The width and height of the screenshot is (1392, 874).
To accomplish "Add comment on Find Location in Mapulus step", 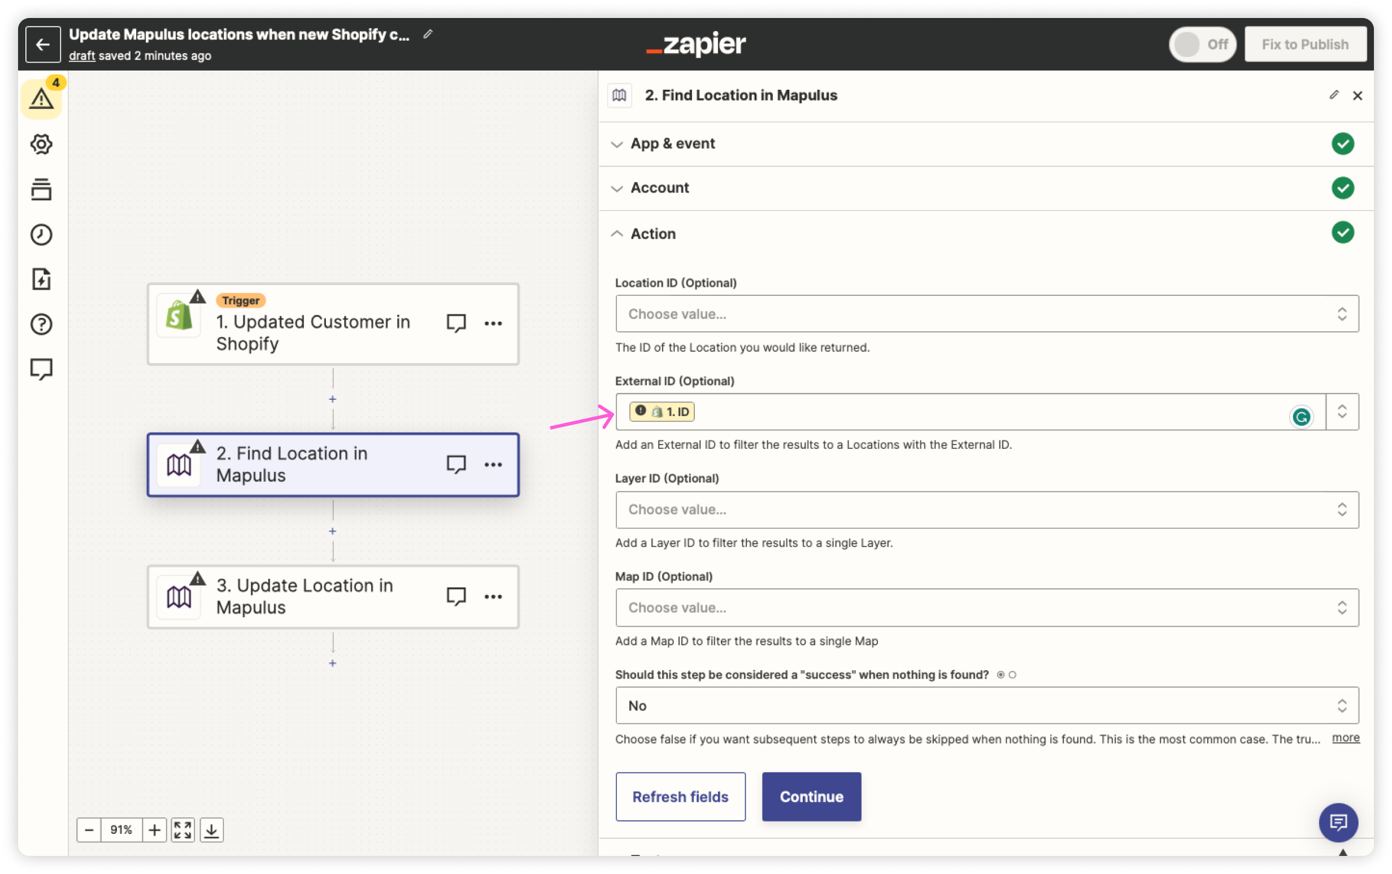I will click(x=456, y=464).
